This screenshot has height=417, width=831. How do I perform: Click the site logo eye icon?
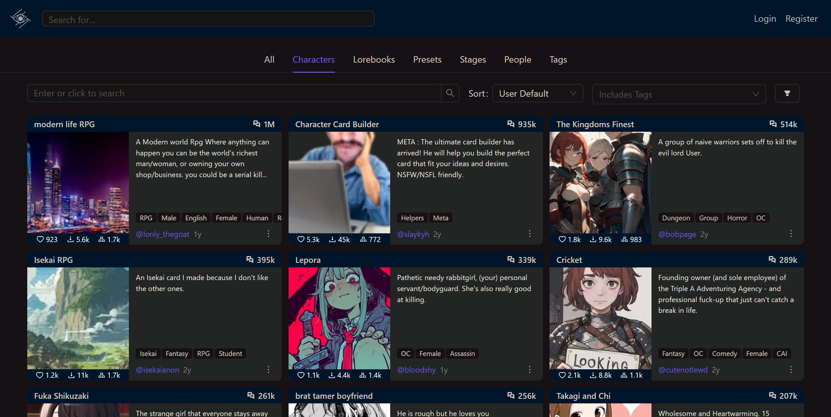coord(20,18)
